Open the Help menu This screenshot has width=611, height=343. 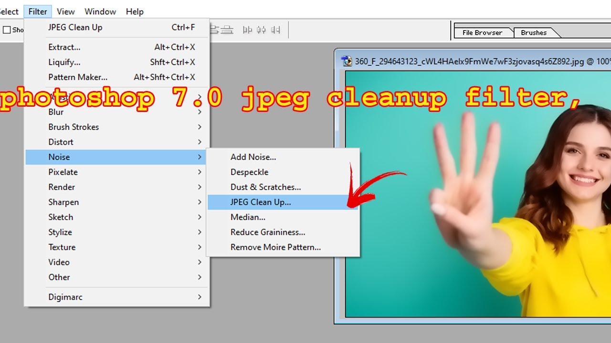click(135, 11)
